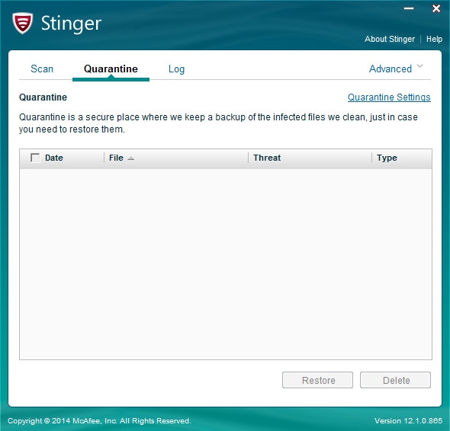
Task: Sort the list by Date column
Action: click(x=54, y=158)
